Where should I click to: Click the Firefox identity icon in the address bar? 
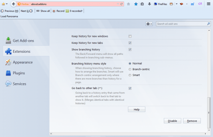(23, 4)
